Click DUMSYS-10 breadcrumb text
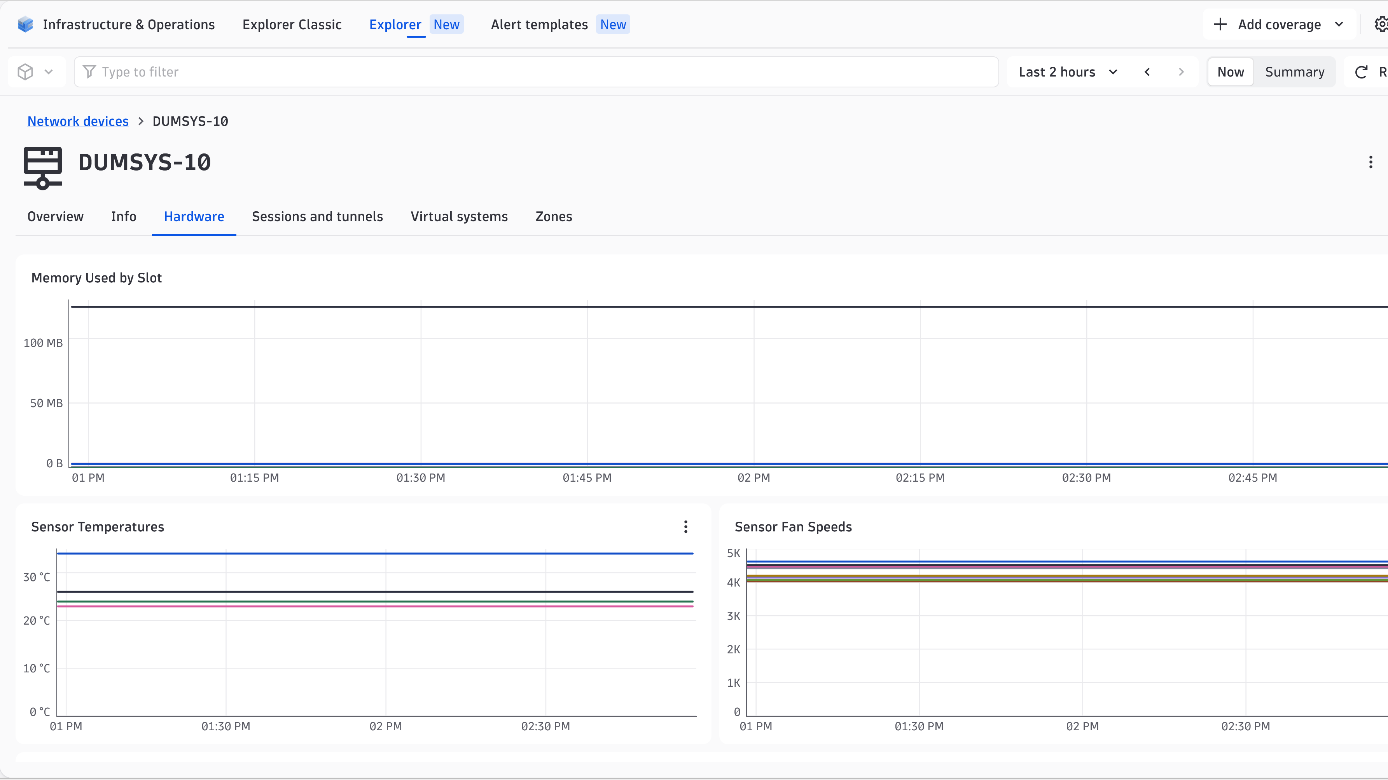 click(190, 121)
